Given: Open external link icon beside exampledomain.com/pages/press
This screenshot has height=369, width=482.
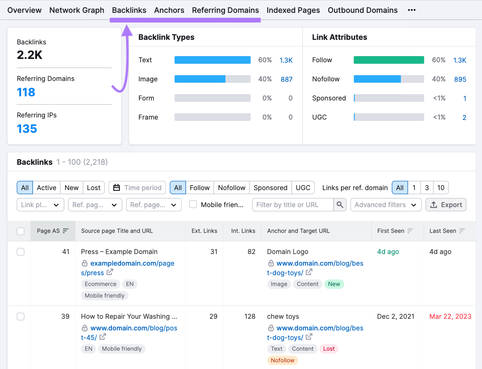Looking at the screenshot, I should coord(110,272).
